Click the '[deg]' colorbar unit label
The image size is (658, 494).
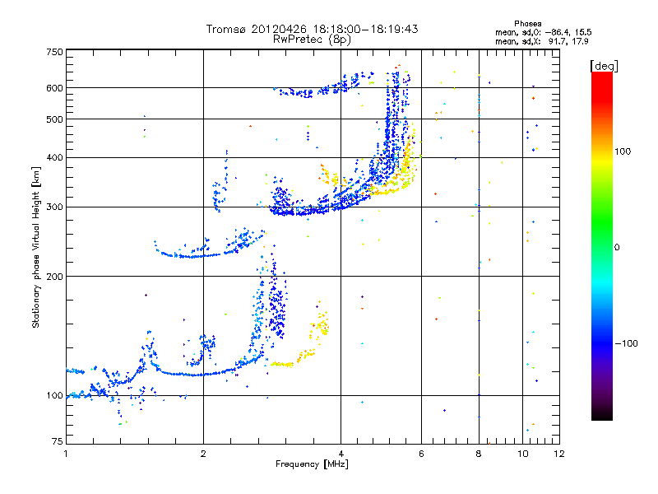click(604, 66)
